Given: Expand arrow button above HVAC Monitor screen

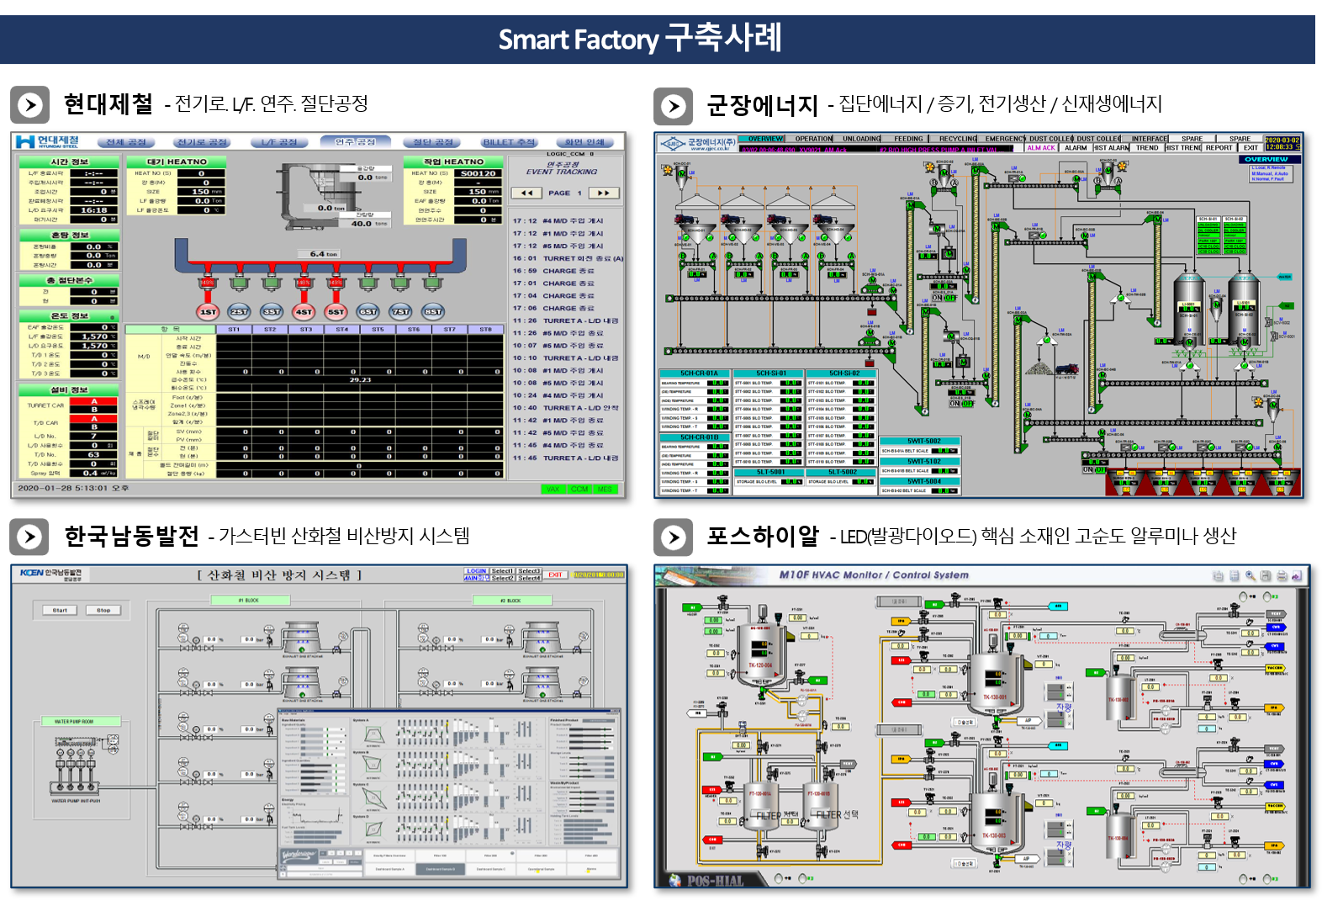Looking at the screenshot, I should [673, 537].
